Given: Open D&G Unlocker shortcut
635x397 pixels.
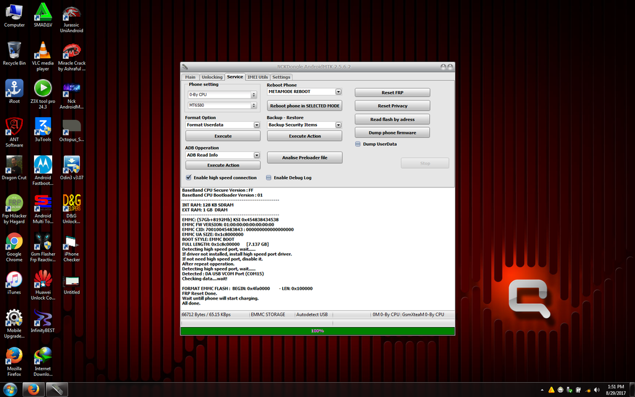Looking at the screenshot, I should click(x=72, y=209).
